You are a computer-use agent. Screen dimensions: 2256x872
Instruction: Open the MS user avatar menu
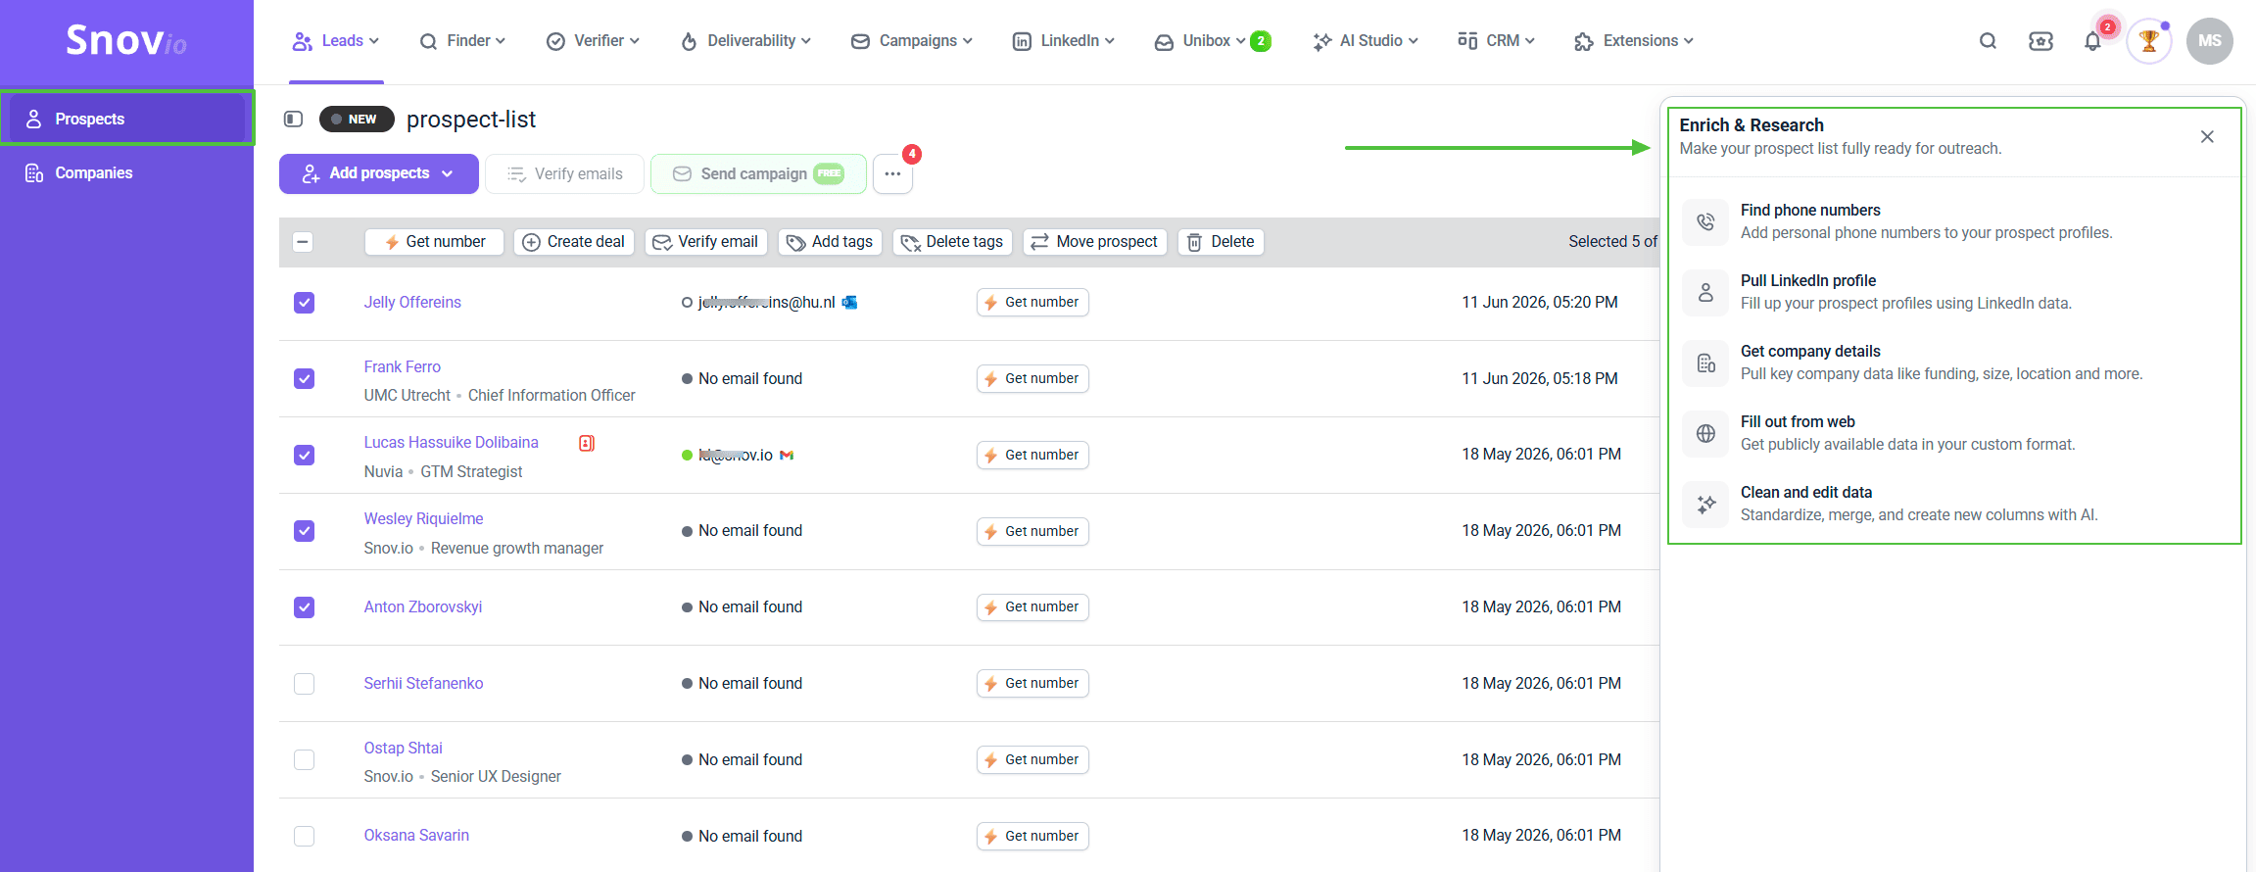(2210, 41)
